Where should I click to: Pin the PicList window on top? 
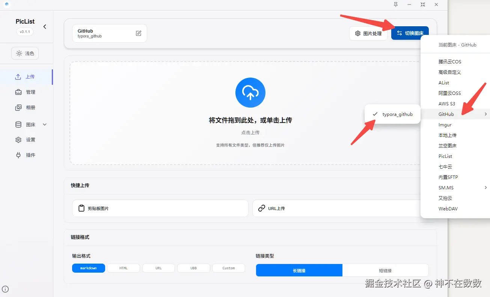click(396, 4)
